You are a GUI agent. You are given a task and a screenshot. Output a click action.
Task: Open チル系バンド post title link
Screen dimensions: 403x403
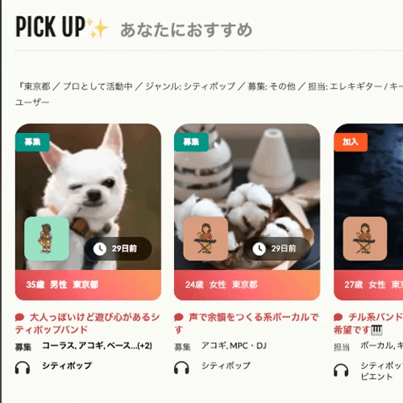pyautogui.click(x=368, y=323)
